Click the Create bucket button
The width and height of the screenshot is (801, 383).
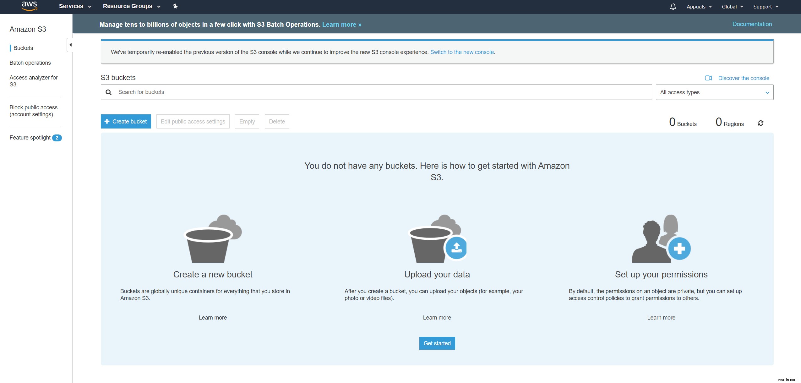point(126,122)
